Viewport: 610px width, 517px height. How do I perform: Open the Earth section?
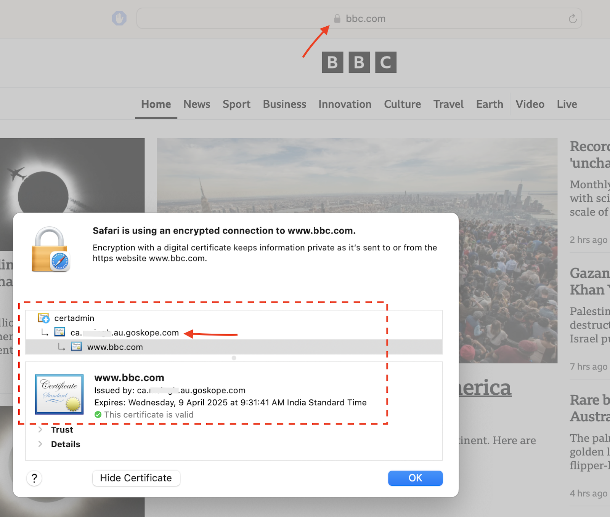(490, 104)
